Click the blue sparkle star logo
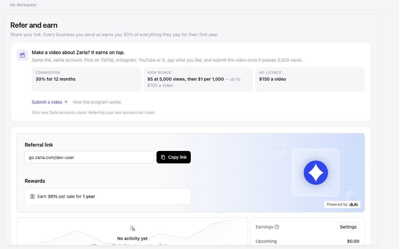The width and height of the screenshot is (399, 249). 316,173
